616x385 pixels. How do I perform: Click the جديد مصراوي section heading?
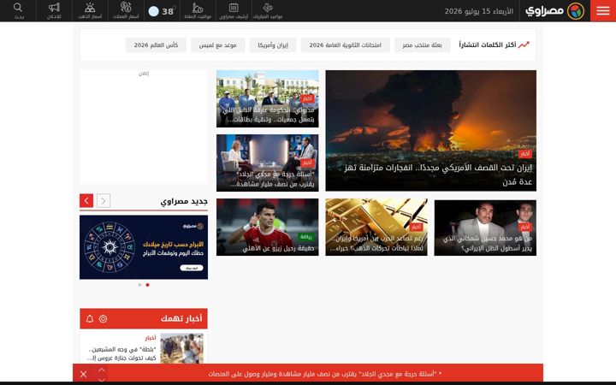click(184, 202)
